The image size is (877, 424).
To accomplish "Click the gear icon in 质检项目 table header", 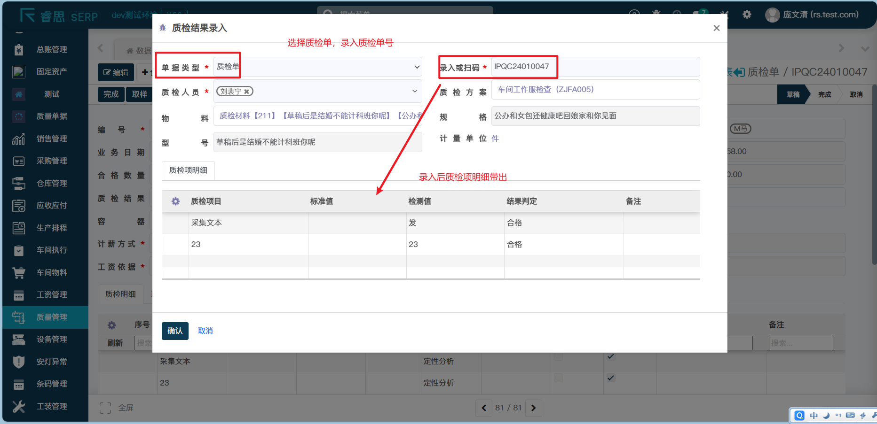I will [175, 201].
